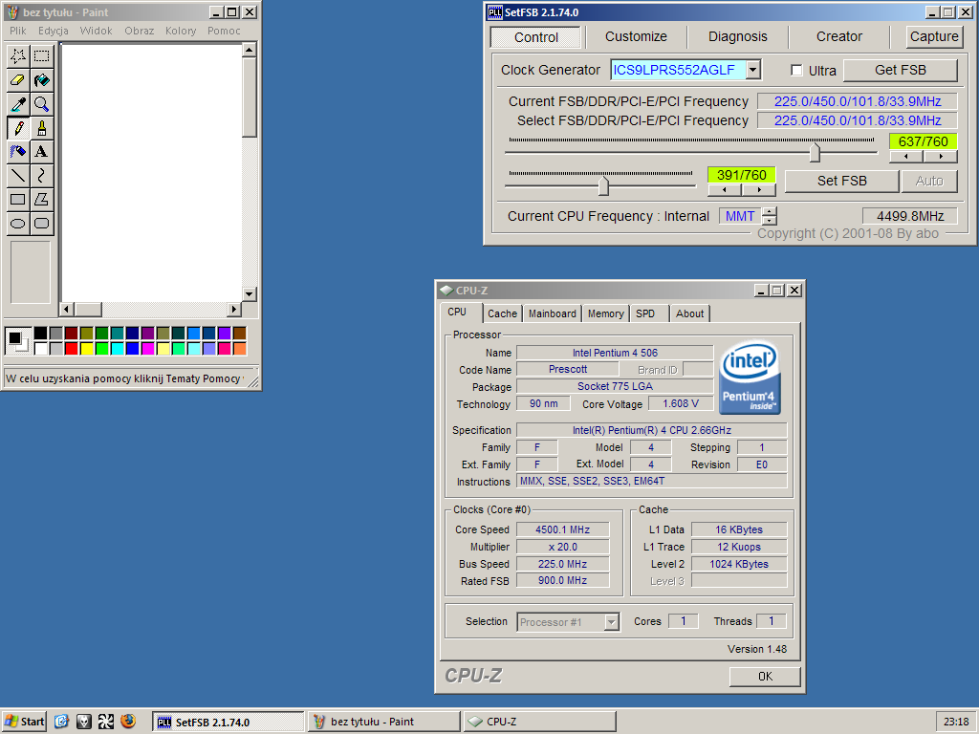Select the Ellipse shape tool
This screenshot has height=734, width=979.
(18, 224)
